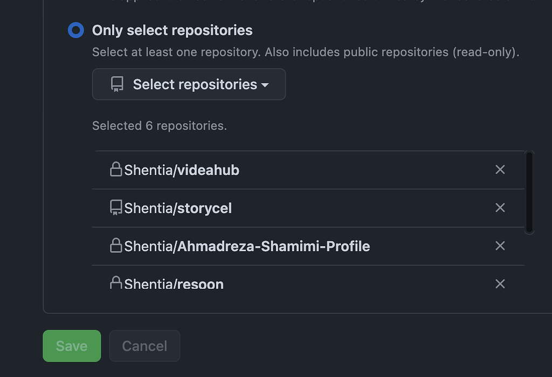Click the Cancel button
The image size is (552, 377).
tap(144, 346)
